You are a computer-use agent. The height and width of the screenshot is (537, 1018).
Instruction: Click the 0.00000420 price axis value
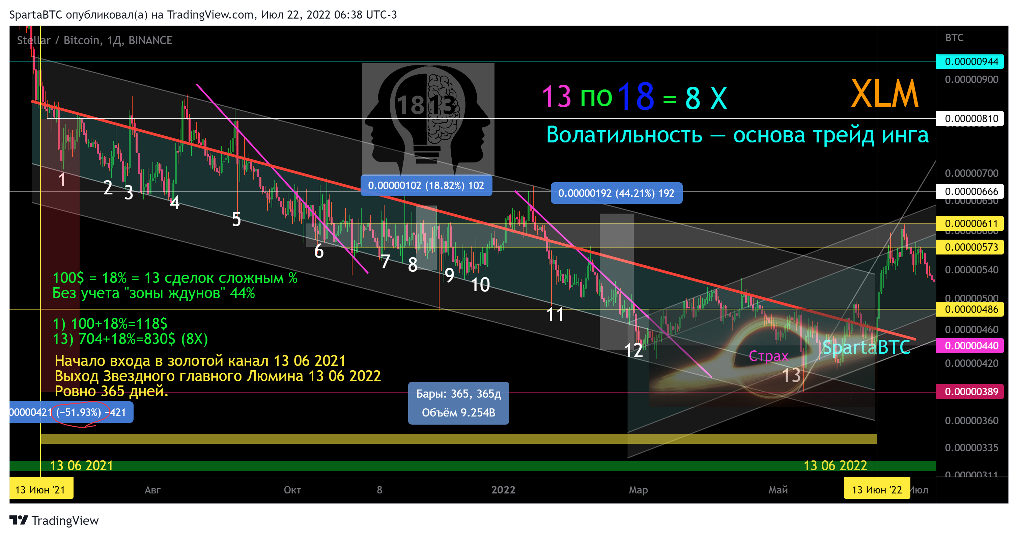(x=971, y=364)
